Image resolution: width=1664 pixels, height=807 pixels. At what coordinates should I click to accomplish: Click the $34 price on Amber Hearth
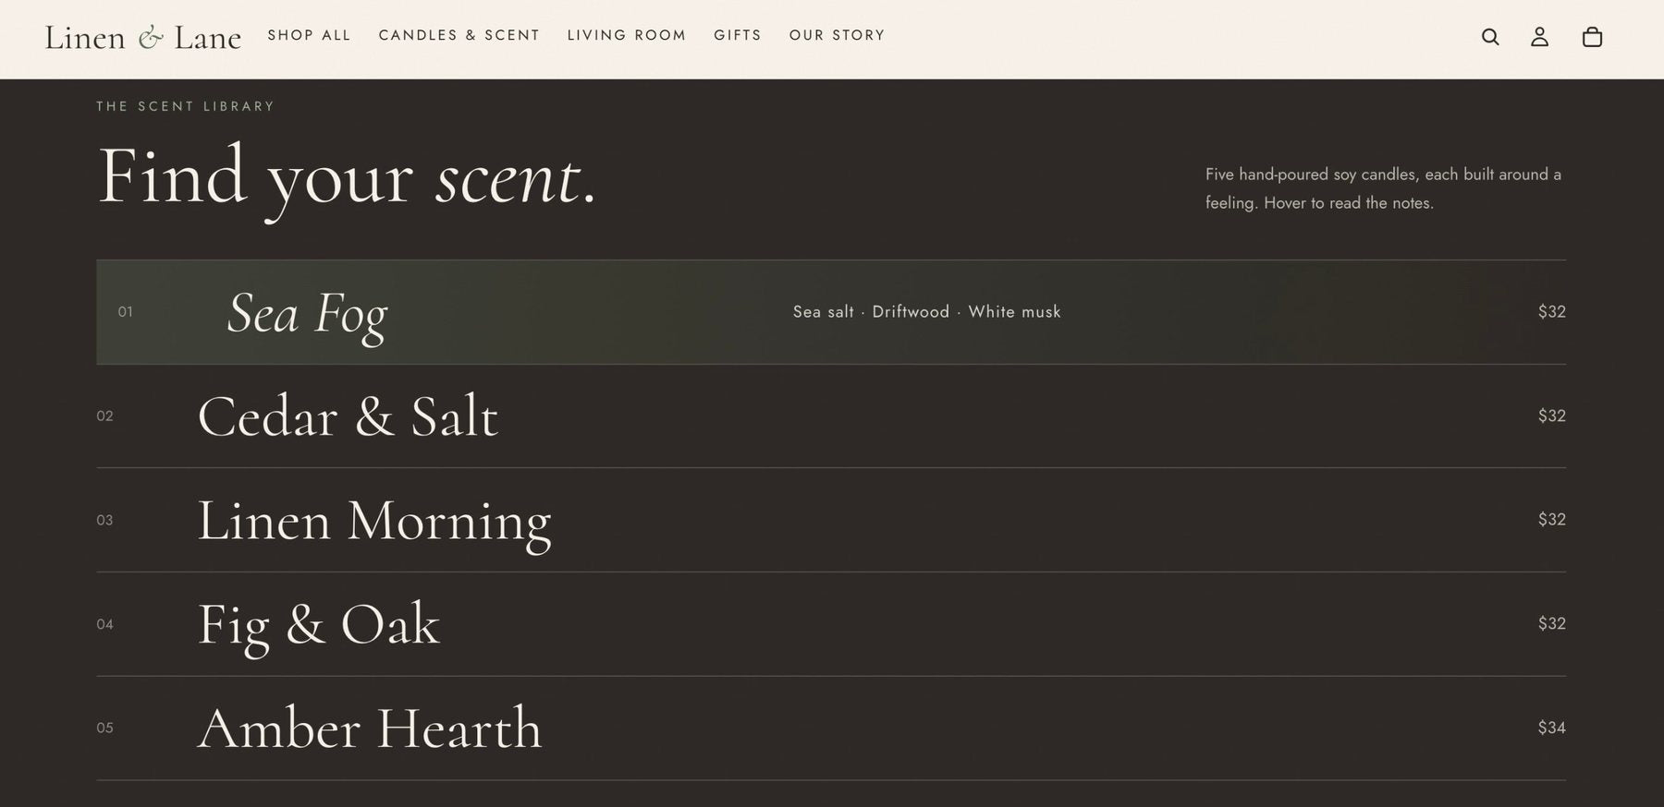coord(1551,728)
